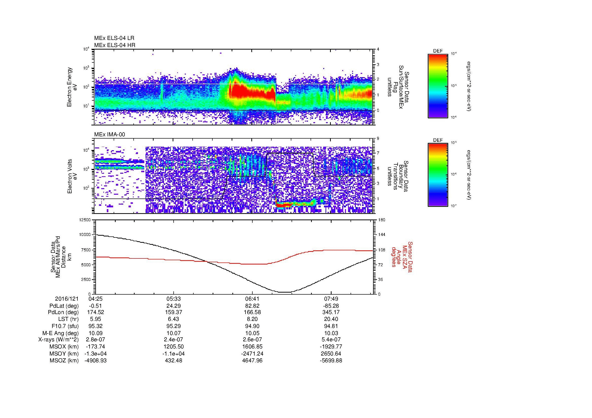
Task: Click the M-E Ang value '10.09'
Action: click(x=95, y=333)
